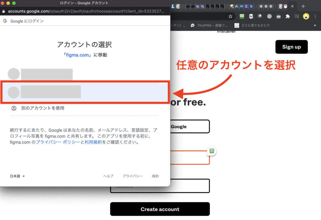
Task: Switch to the blue B favicon tab
Action: 251,6
